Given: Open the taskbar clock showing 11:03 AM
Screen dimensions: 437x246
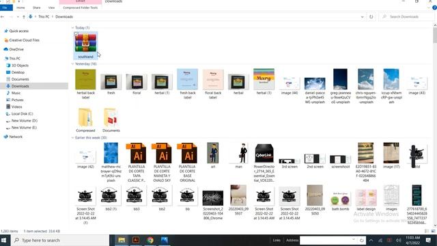Looking at the screenshot, I should coord(412,240).
